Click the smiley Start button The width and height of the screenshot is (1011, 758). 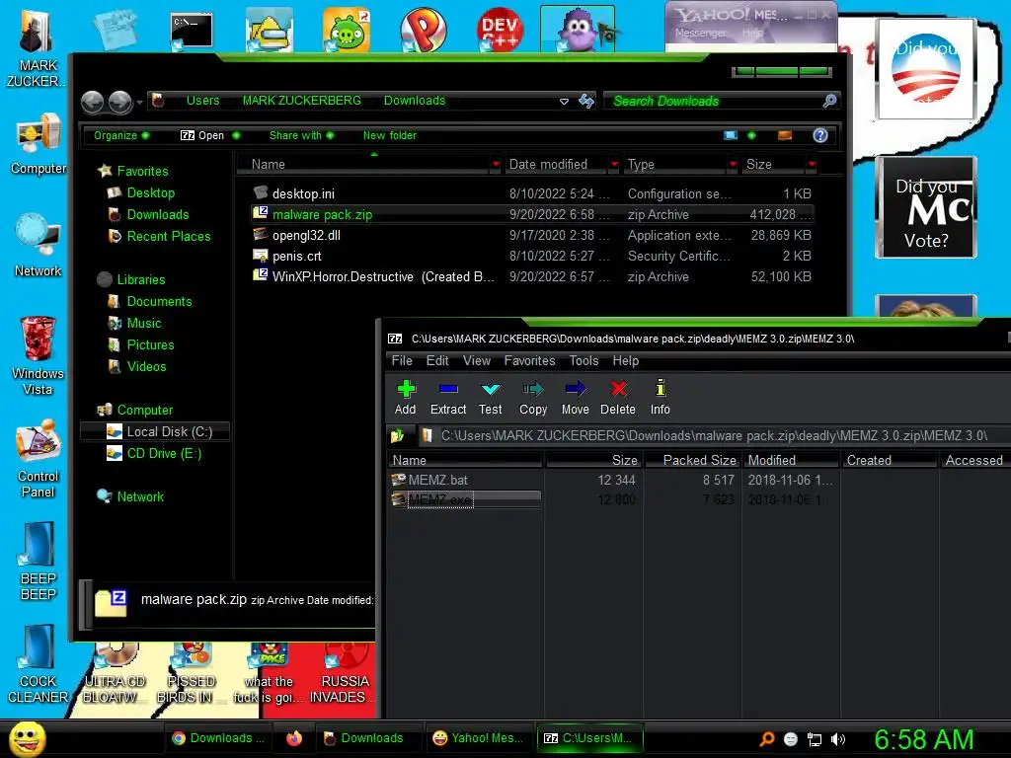tap(27, 738)
